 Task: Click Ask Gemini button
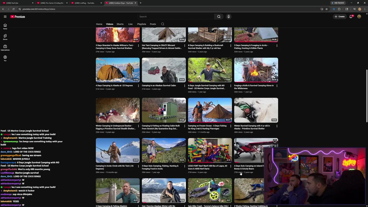tap(338, 3)
